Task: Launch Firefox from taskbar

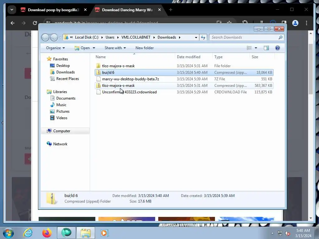Action: coord(47,233)
